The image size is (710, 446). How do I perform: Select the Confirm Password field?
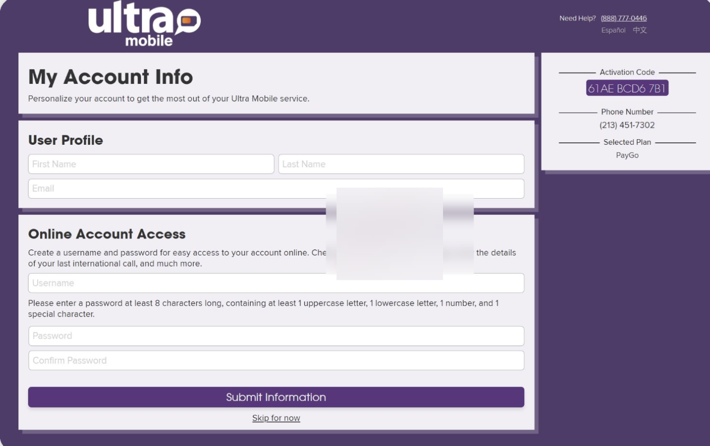point(276,360)
